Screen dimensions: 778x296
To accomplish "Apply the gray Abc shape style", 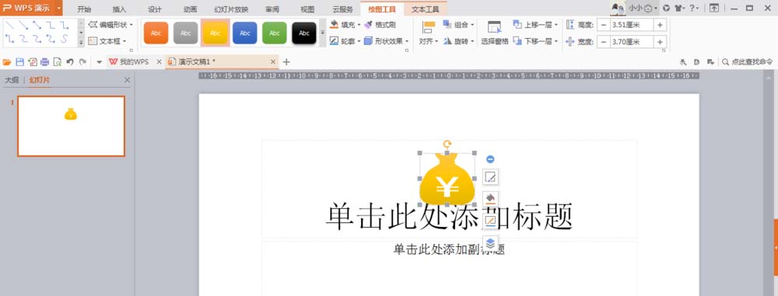I will (186, 33).
